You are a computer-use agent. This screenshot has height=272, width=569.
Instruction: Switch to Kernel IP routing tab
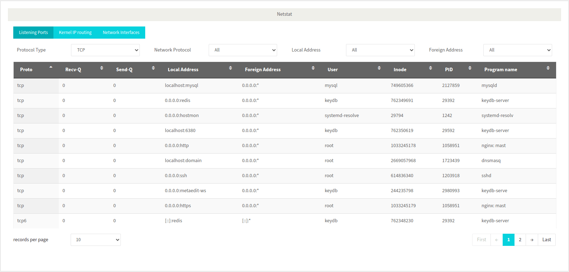(75, 33)
